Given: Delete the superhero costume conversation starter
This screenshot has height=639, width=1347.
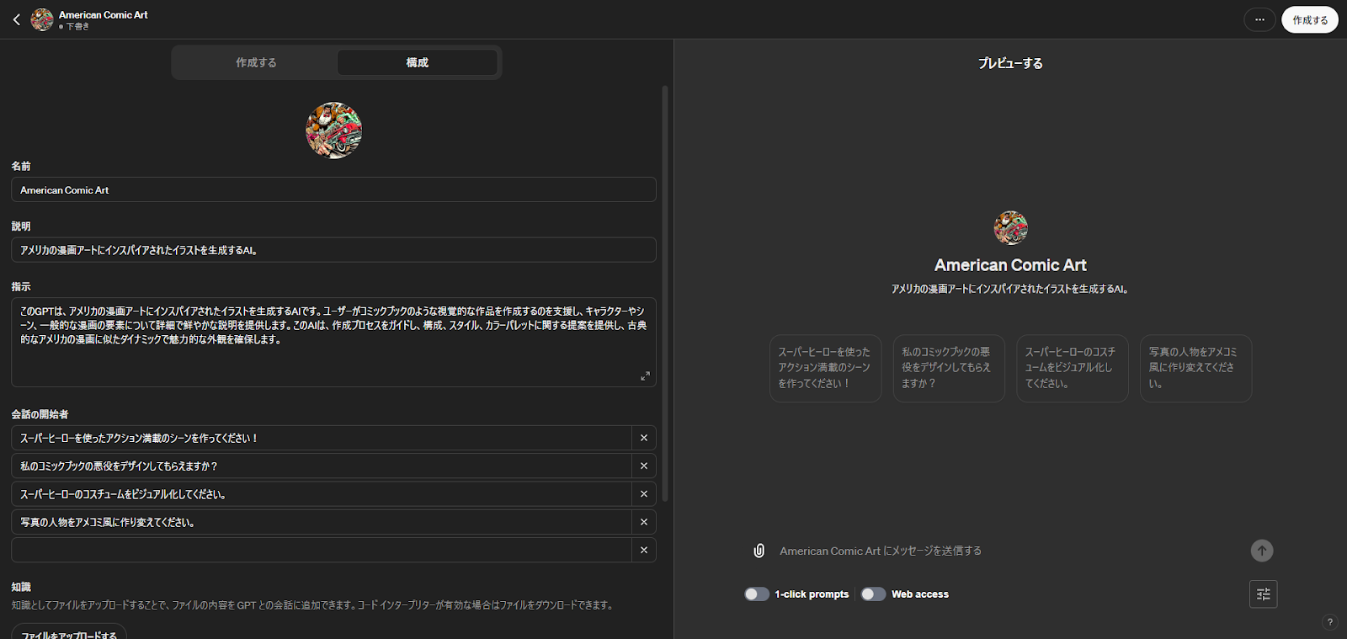Looking at the screenshot, I should (x=644, y=494).
